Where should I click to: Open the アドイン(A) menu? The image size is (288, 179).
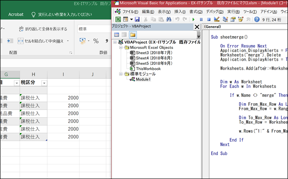[269, 12]
